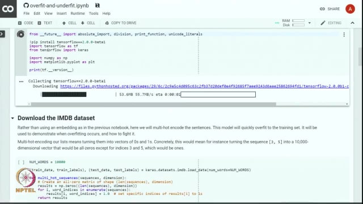Click the EDITING mode pencil button
This screenshot has height=204, width=363.
tap(331, 23)
